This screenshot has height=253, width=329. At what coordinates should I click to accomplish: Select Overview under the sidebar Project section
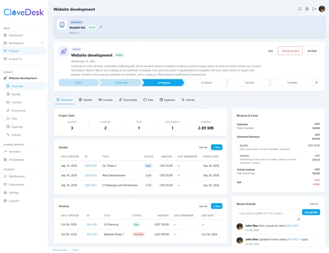point(25,86)
